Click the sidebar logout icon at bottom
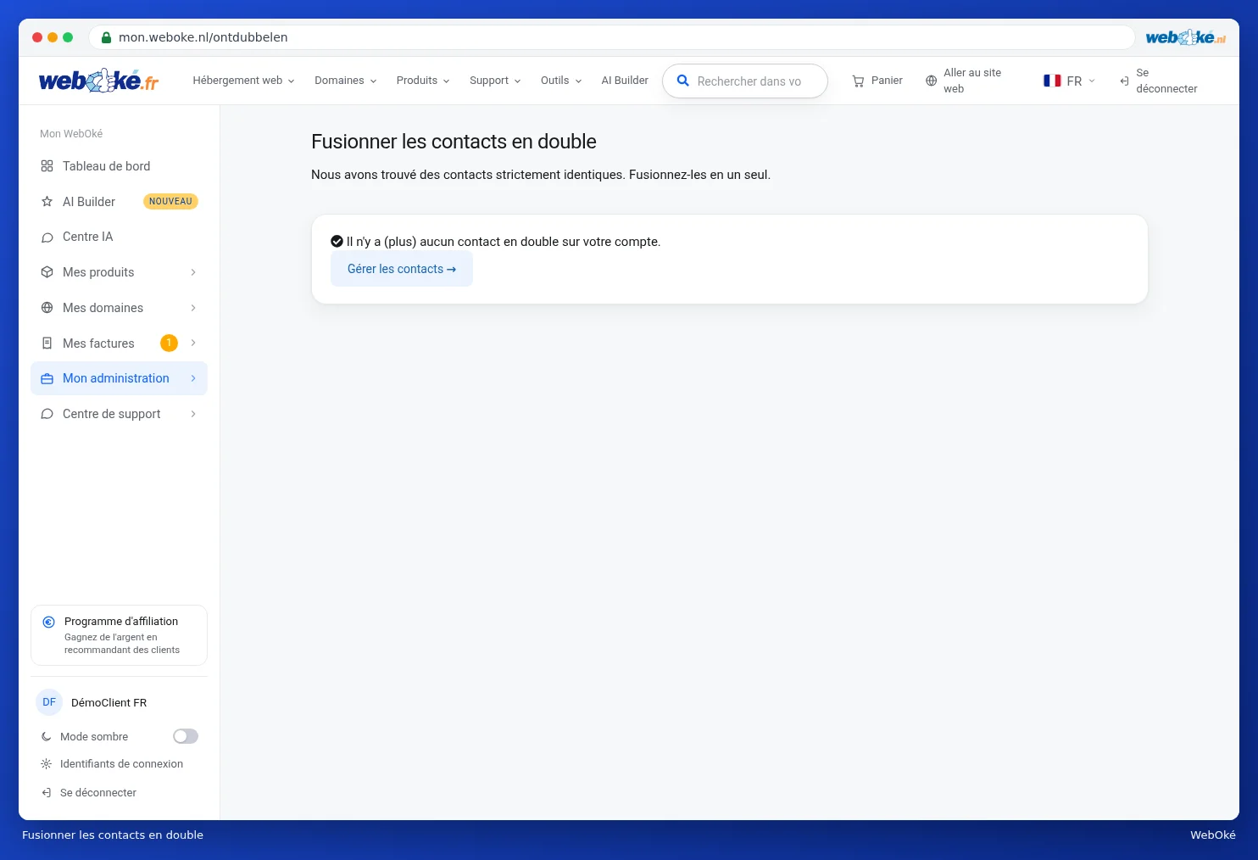This screenshot has height=860, width=1258. pyautogui.click(x=47, y=793)
